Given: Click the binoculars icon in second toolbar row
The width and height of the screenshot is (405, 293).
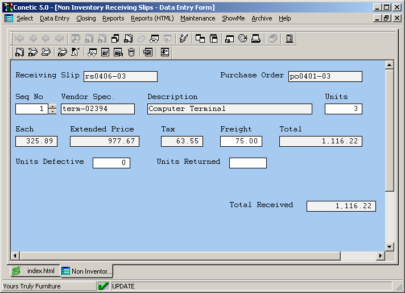Looking at the screenshot, I should (x=92, y=52).
